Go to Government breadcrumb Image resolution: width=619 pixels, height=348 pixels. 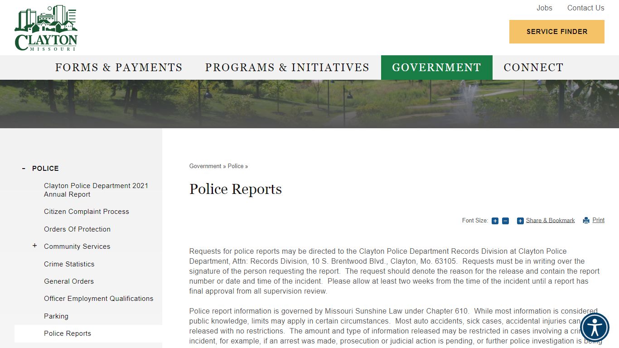coord(205,166)
